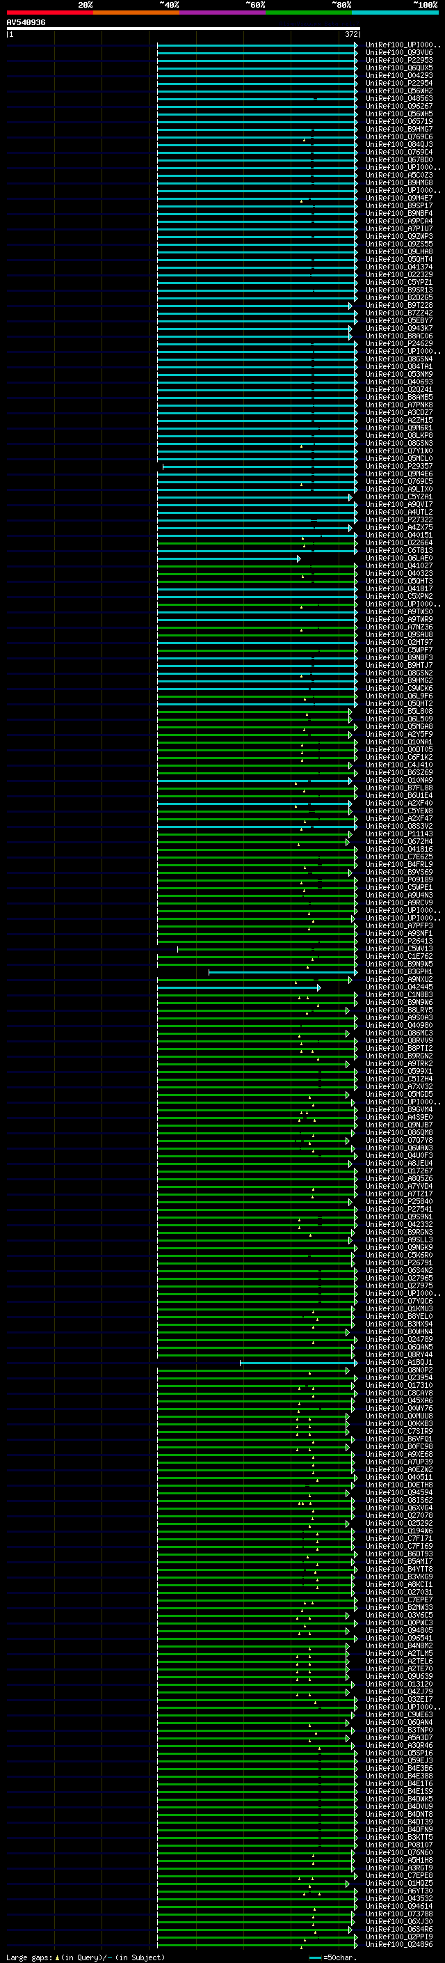Viewport: 445px width, 1963px height.
Task: Select the query name AV540936
Action: tap(26, 23)
